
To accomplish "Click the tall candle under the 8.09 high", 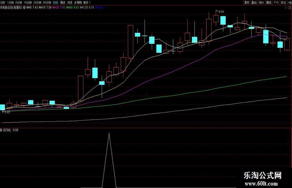I will (x=216, y=19).
